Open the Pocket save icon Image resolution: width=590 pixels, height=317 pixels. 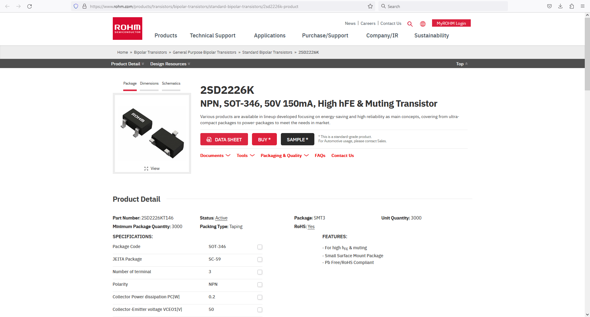(x=549, y=6)
